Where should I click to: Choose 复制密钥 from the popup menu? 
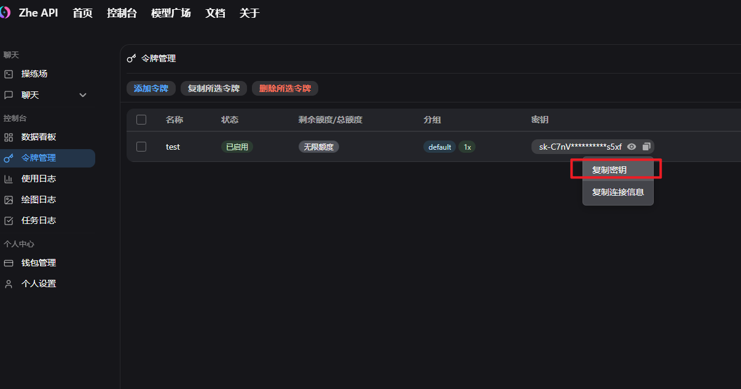coord(617,170)
